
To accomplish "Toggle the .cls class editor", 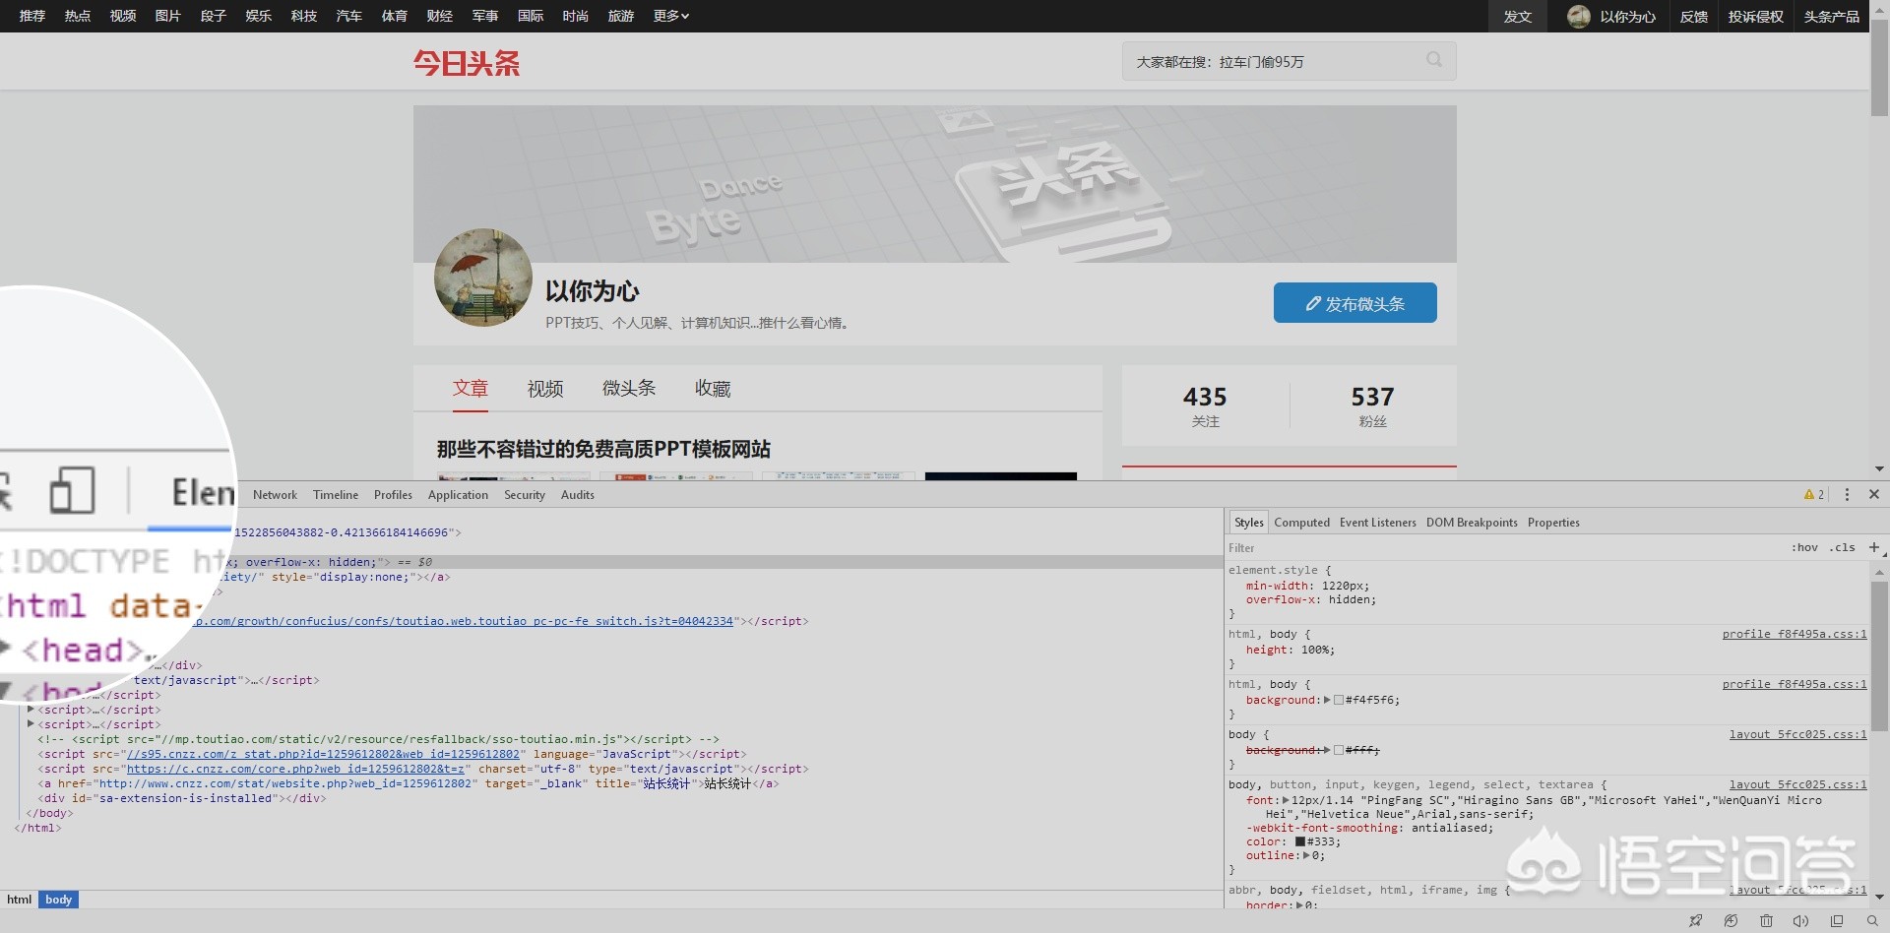I will (1842, 548).
